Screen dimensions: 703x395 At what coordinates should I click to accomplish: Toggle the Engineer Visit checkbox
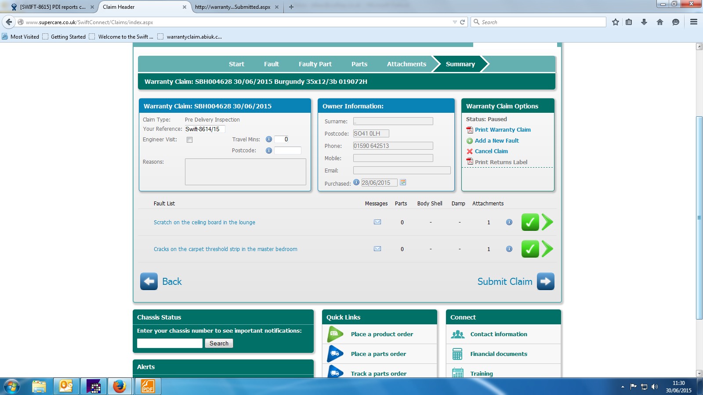point(189,140)
